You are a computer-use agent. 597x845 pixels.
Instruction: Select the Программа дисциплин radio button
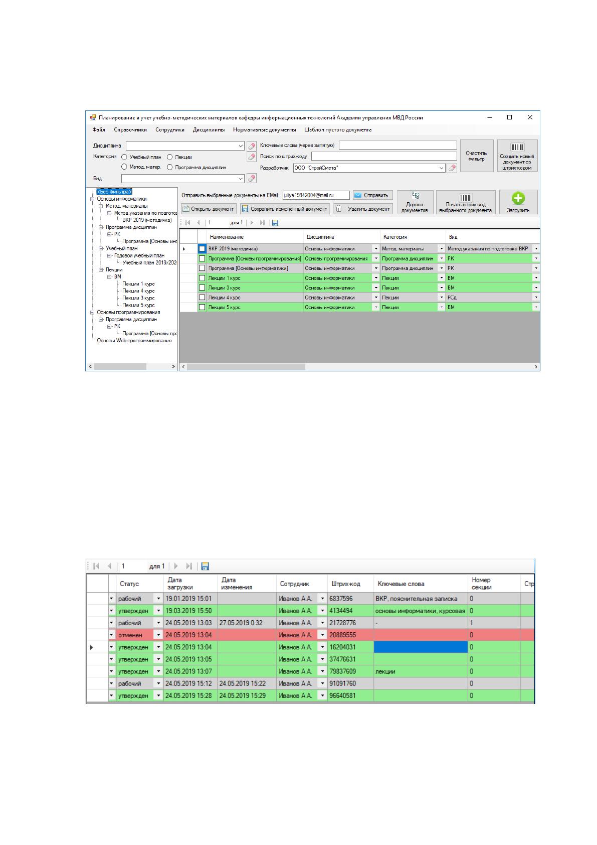(170, 167)
